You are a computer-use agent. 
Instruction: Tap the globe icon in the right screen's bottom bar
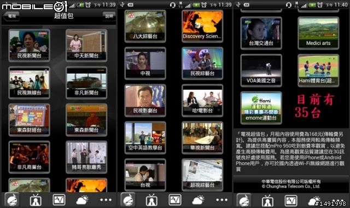(244, 200)
